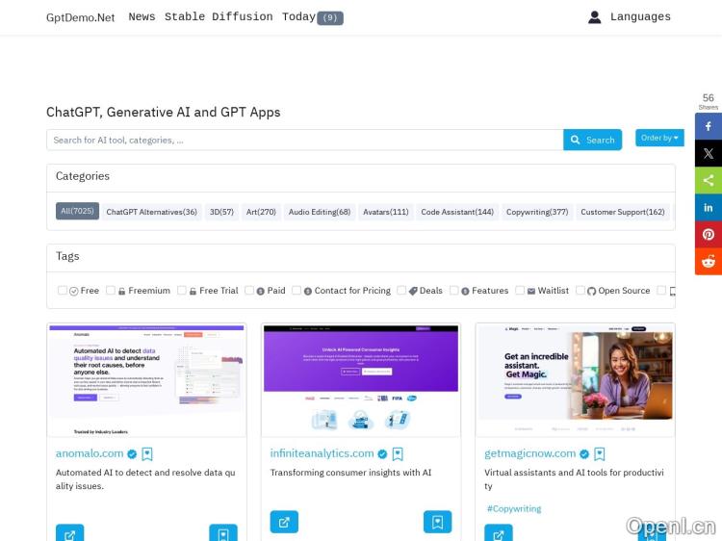The height and width of the screenshot is (541, 722).
Task: Share page on Reddit
Action: [x=709, y=261]
